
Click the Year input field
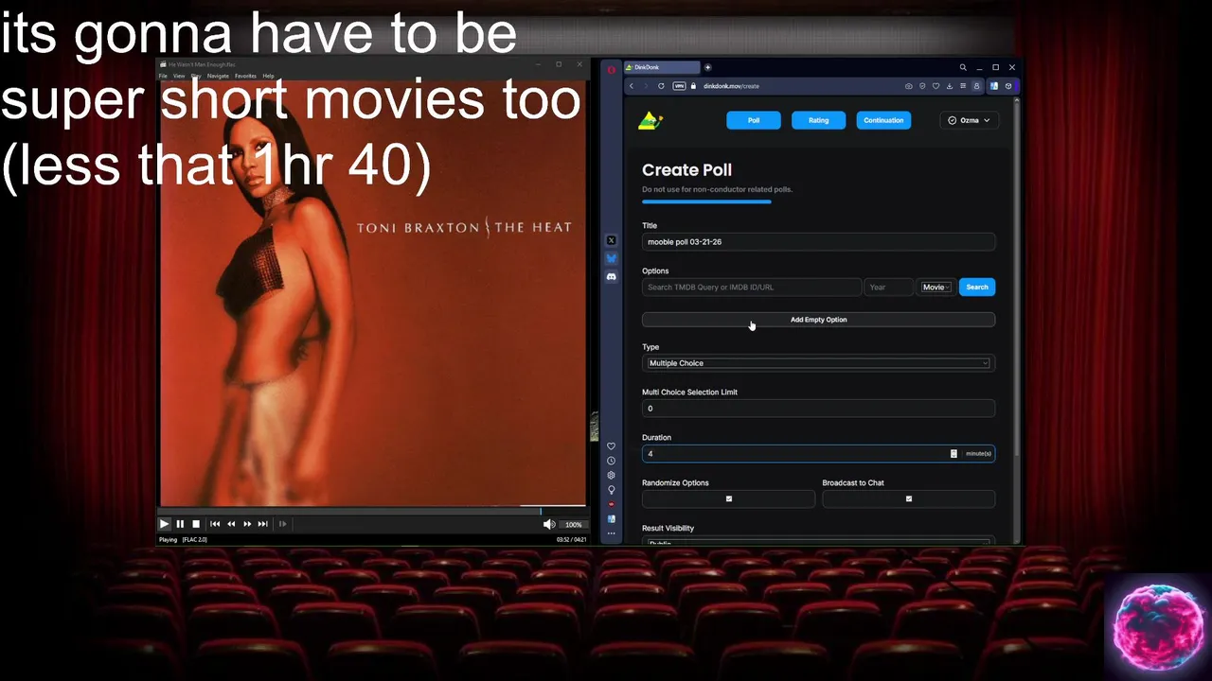(x=888, y=287)
